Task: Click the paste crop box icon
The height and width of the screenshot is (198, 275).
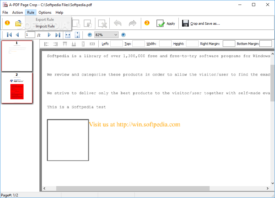Action: (88, 23)
